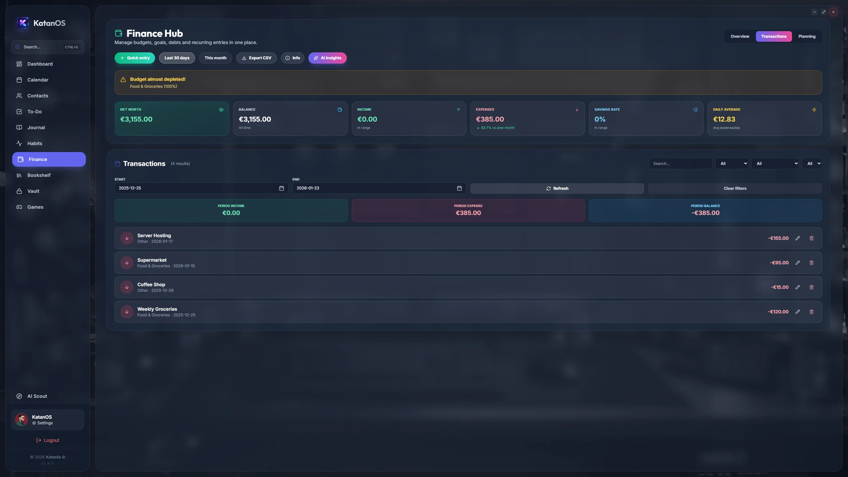Edit the Coffee Shop transaction

click(x=798, y=287)
